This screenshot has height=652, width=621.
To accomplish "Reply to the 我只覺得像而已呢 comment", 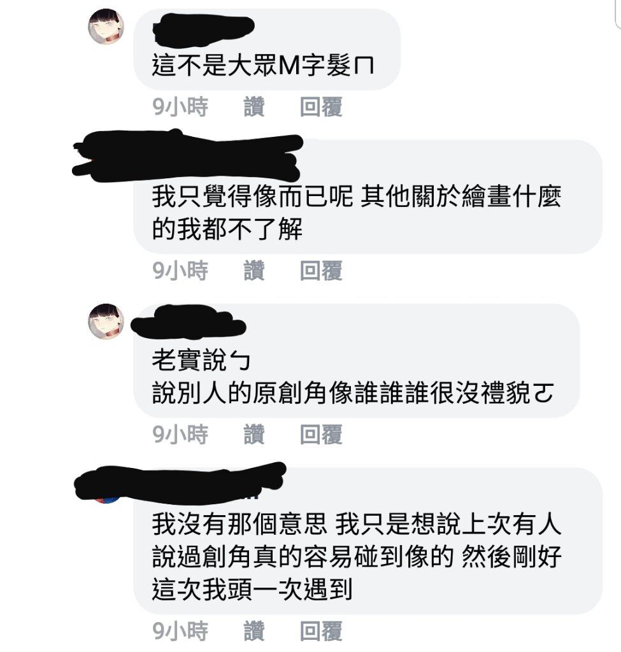I will (321, 271).
